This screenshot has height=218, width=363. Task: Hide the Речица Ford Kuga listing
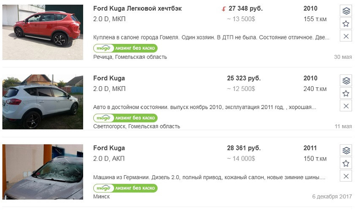tap(346, 36)
